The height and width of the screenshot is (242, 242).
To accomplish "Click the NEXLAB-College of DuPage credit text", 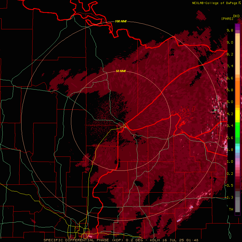I will point(216,3).
